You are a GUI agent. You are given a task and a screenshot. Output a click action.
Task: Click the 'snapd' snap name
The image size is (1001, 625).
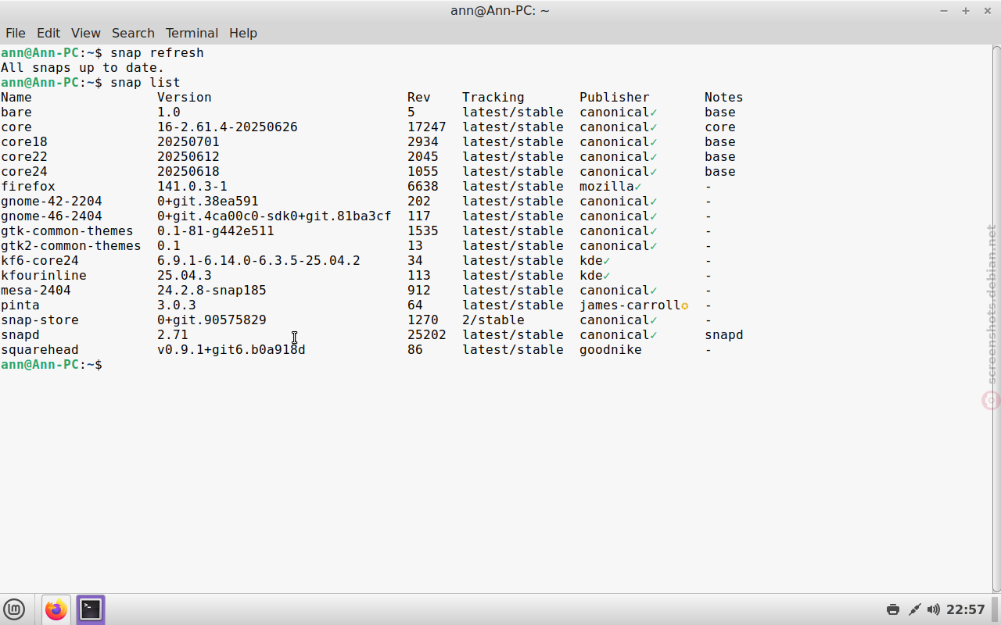[x=20, y=334]
